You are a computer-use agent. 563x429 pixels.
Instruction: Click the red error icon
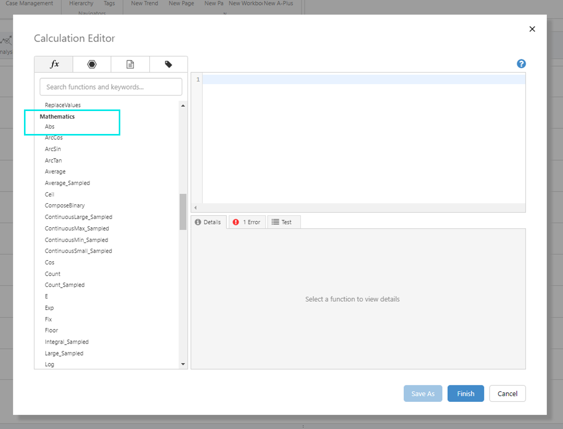click(235, 222)
